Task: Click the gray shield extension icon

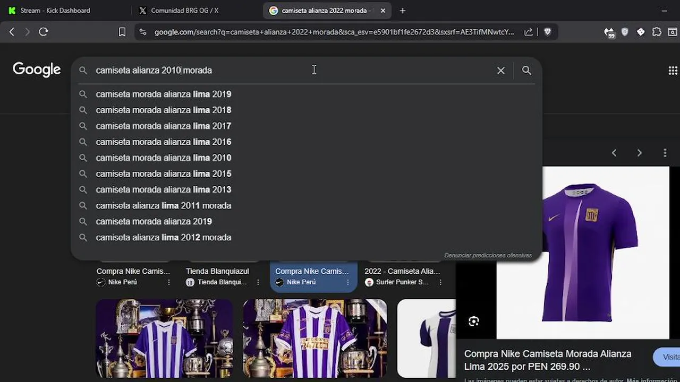Action: (625, 32)
